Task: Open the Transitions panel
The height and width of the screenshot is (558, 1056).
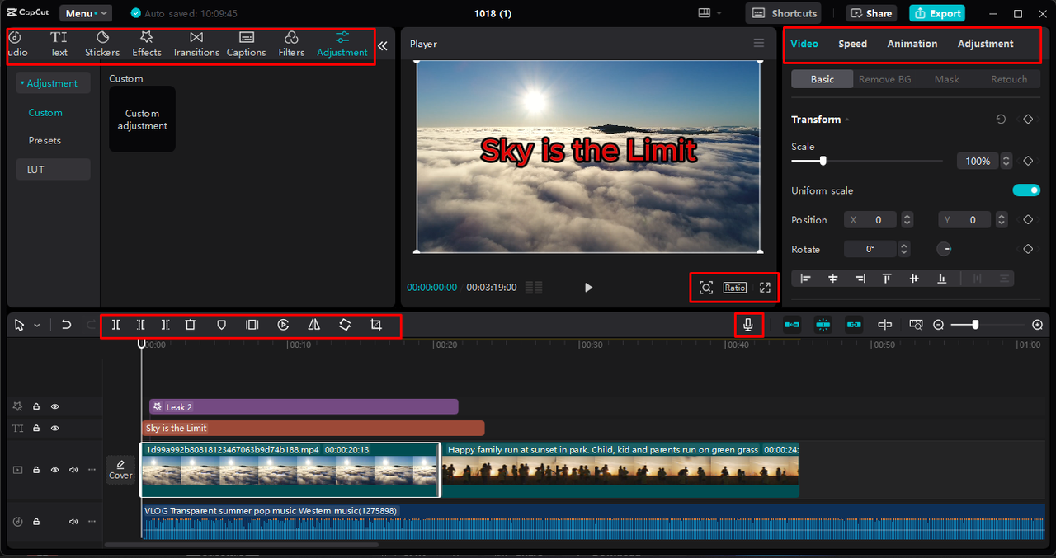Action: [196, 44]
